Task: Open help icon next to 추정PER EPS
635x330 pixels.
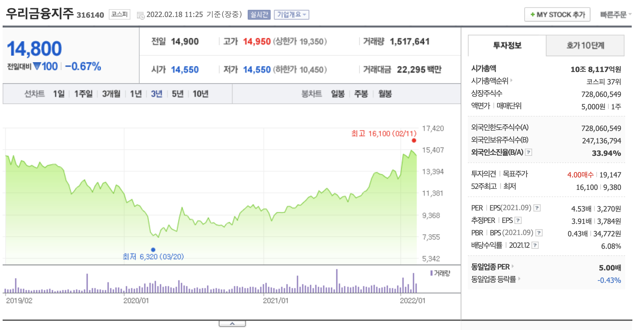Action: coord(518,220)
